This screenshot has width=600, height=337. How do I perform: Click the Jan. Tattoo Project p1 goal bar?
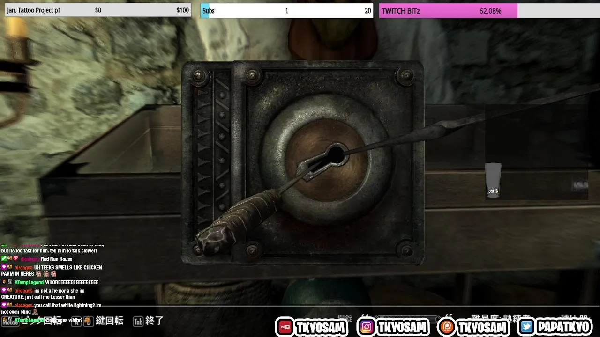pyautogui.click(x=98, y=10)
